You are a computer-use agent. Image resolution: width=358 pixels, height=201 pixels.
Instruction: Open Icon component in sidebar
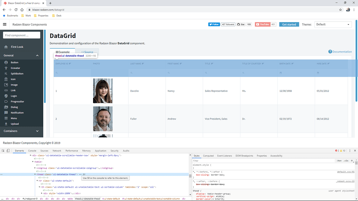[x=13, y=79]
